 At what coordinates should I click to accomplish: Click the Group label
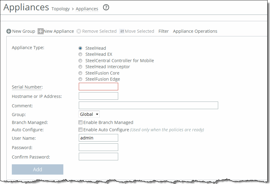19,115
